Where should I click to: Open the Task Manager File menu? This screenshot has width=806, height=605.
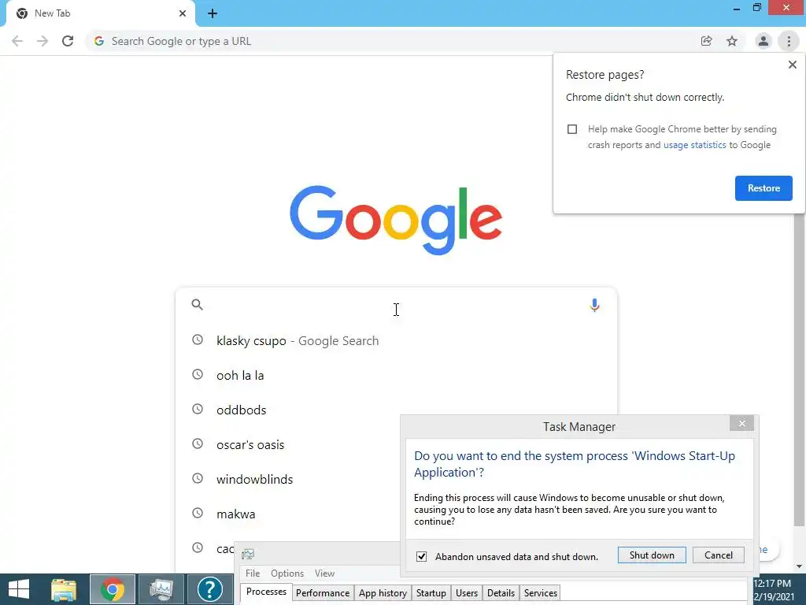(x=253, y=573)
